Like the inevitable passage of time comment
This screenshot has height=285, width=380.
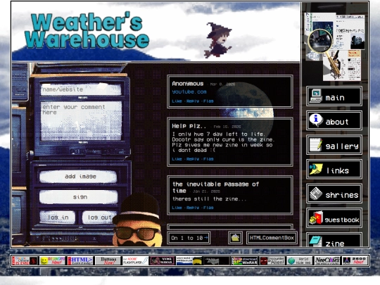coord(177,208)
